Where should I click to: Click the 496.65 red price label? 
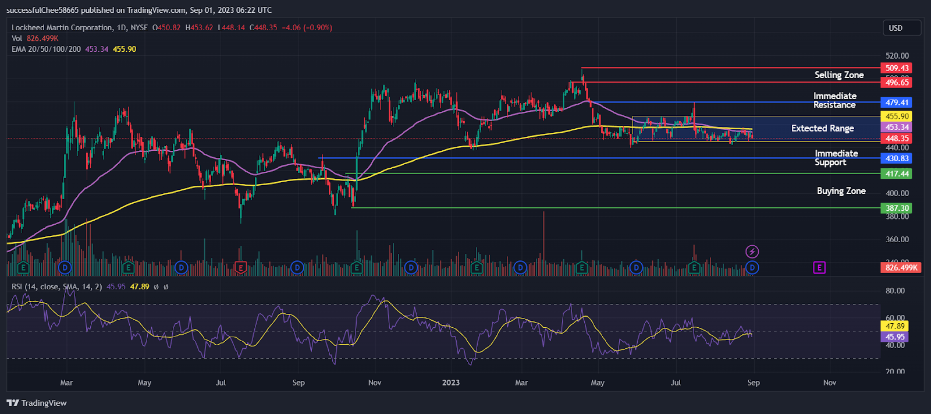[897, 83]
